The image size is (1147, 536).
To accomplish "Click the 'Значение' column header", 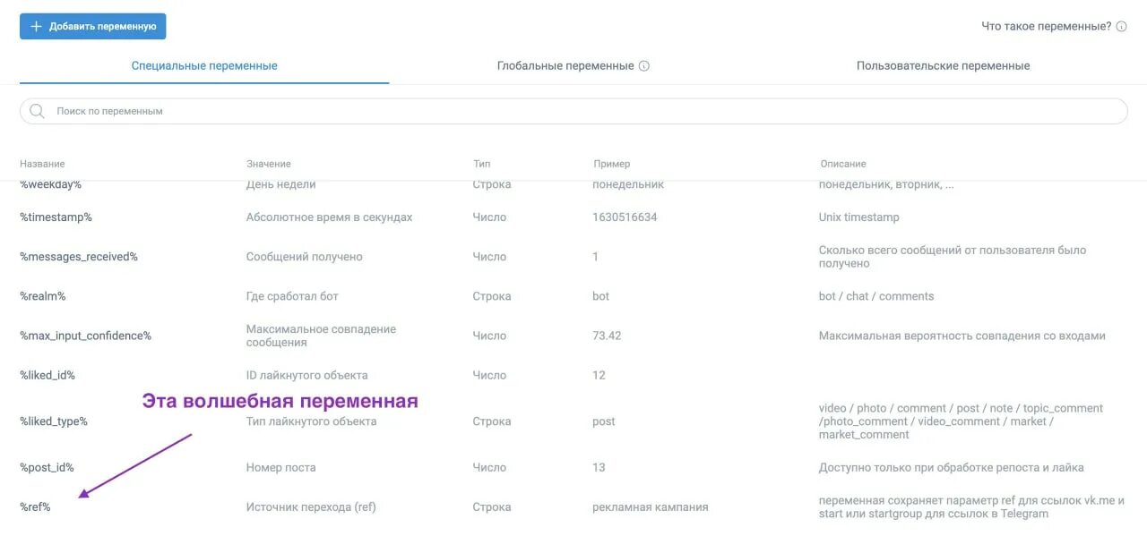I will 269,163.
